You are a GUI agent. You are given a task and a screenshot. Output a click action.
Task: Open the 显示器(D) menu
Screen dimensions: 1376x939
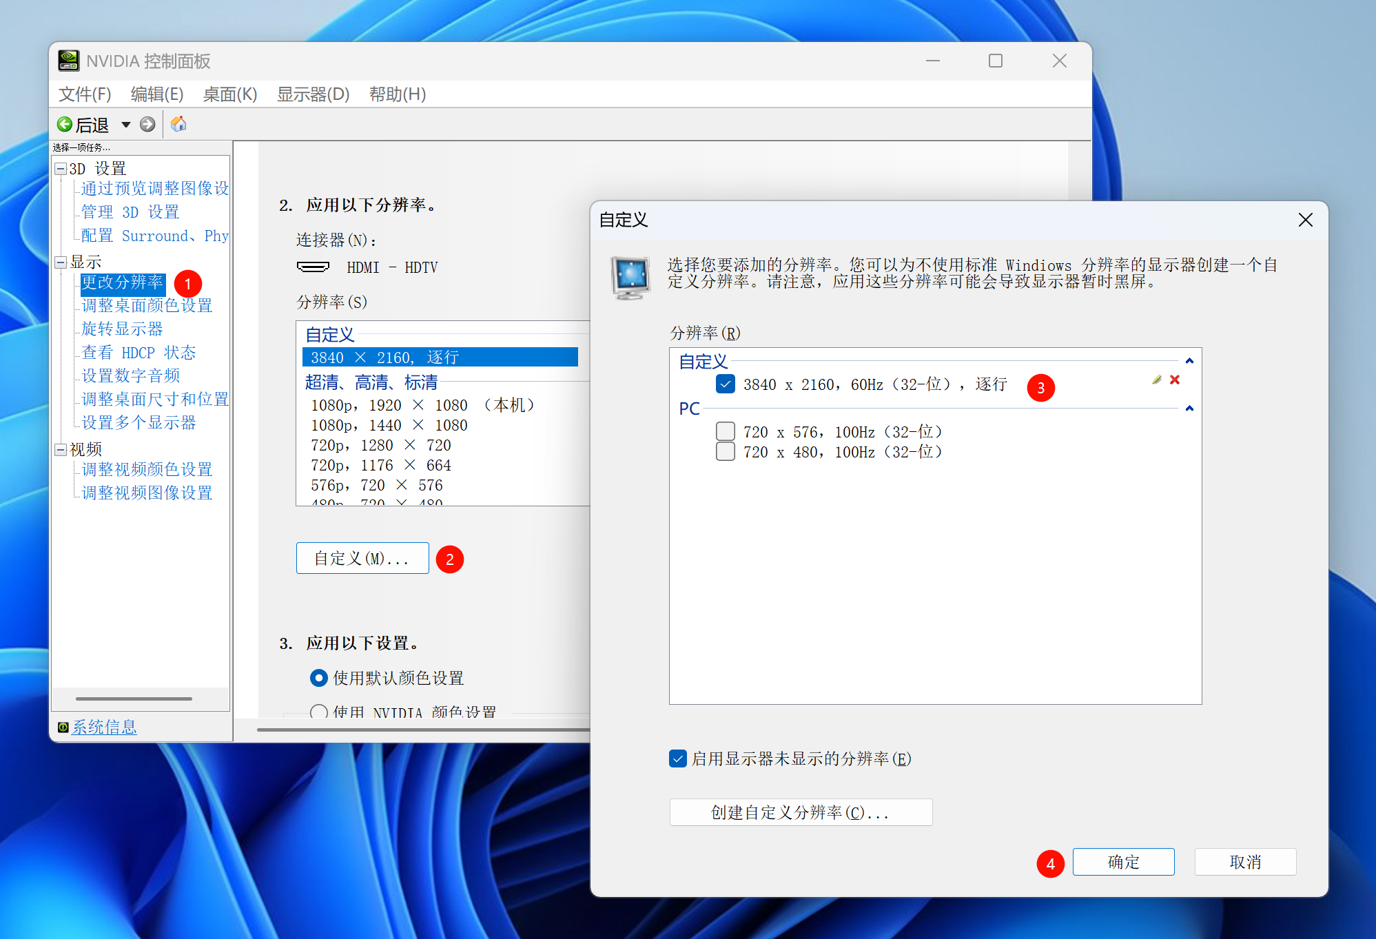click(x=313, y=94)
